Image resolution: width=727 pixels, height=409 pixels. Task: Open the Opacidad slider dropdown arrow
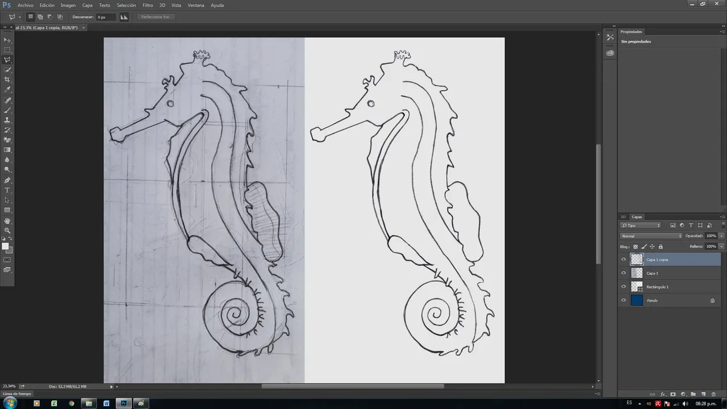point(721,236)
